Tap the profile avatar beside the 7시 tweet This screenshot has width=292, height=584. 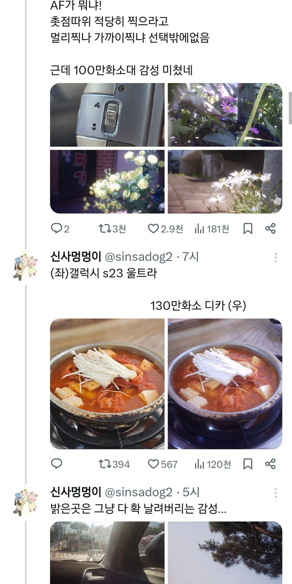[x=26, y=265]
